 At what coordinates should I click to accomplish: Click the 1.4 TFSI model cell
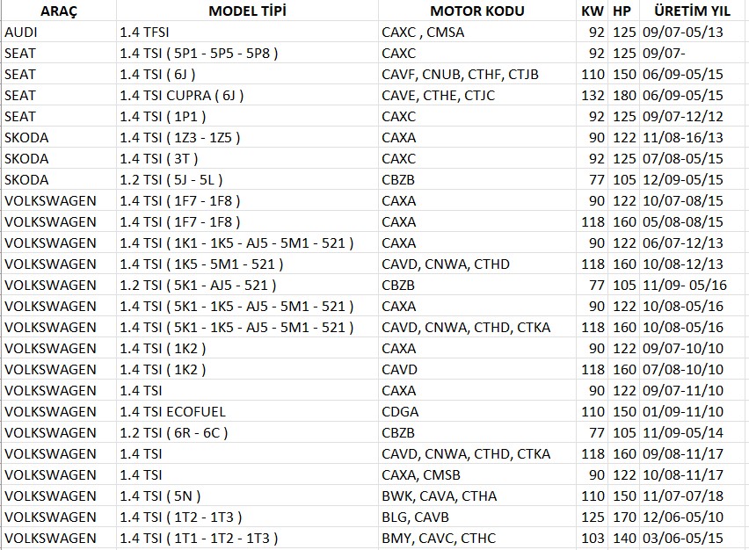144,32
